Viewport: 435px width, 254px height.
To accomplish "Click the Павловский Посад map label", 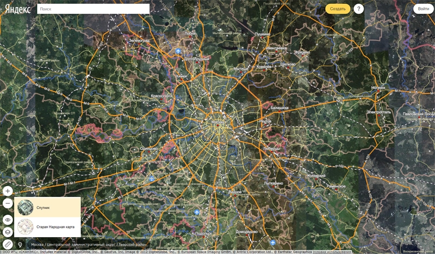I will click(419, 114).
